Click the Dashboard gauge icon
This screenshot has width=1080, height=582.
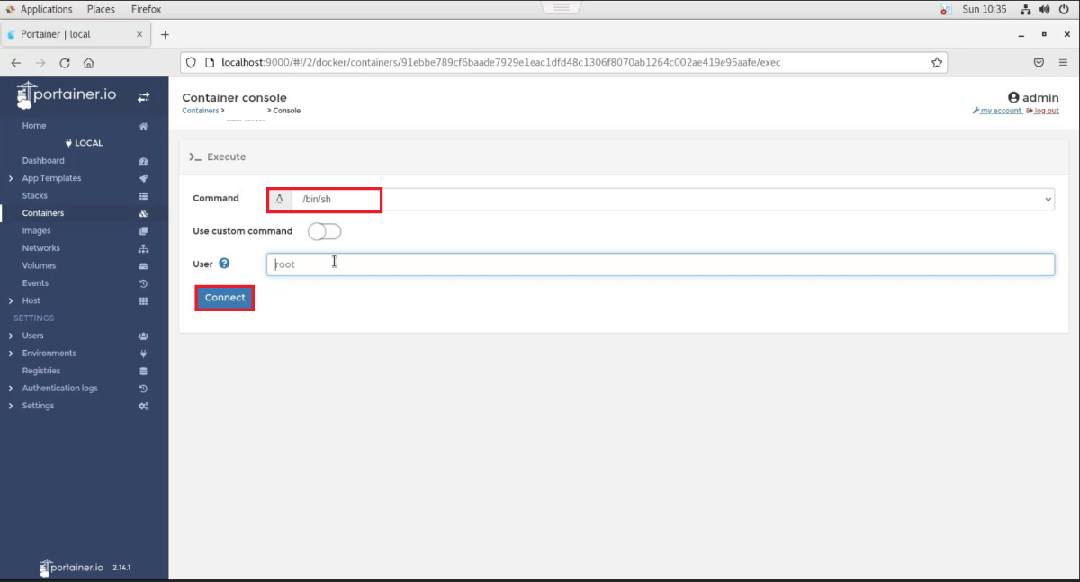point(143,161)
